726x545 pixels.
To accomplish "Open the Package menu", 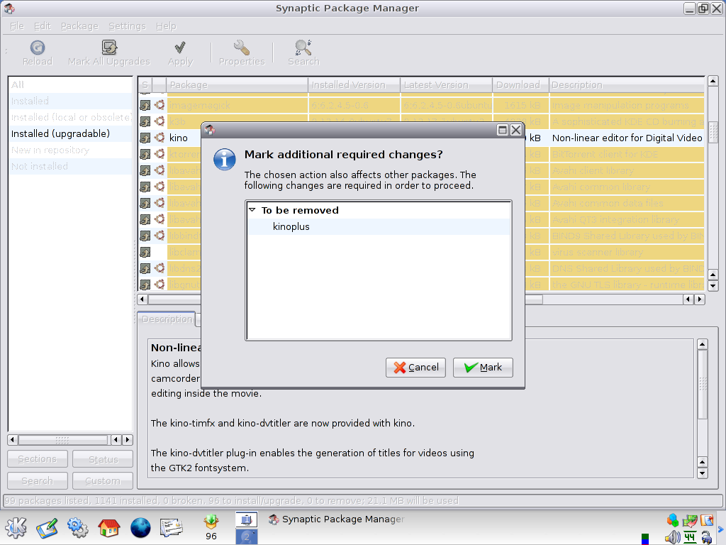I will [79, 26].
